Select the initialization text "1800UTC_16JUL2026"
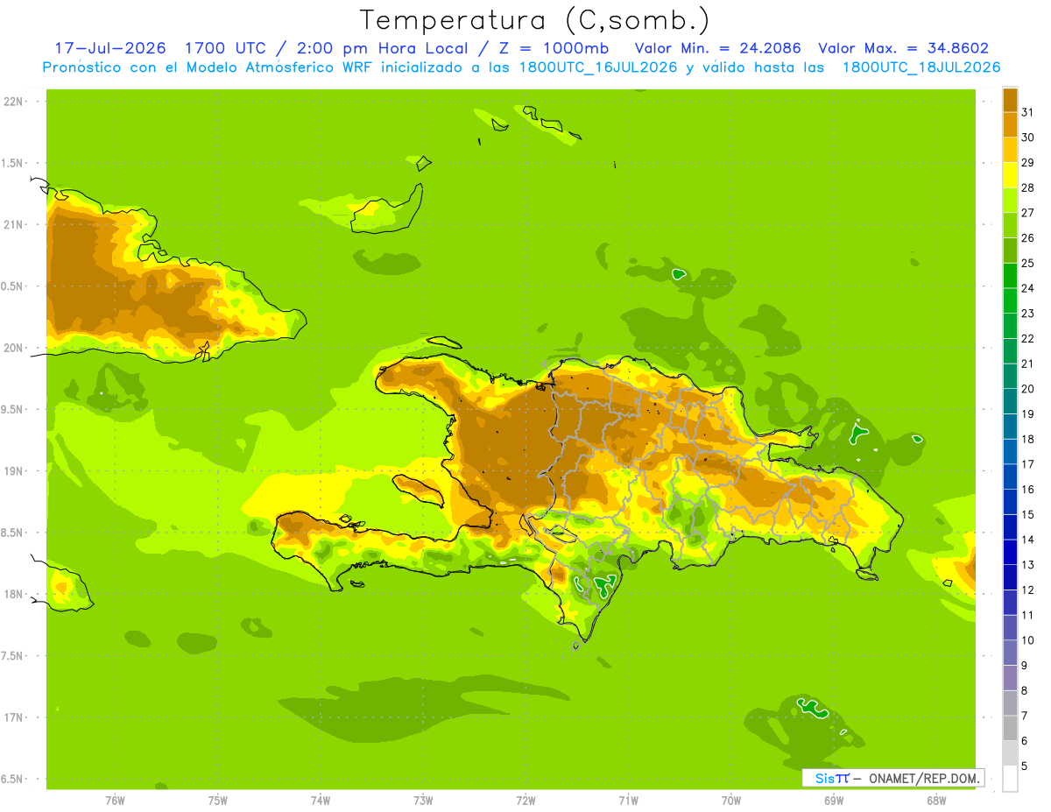Image resolution: width=1051 pixels, height=812 pixels. coord(598,67)
